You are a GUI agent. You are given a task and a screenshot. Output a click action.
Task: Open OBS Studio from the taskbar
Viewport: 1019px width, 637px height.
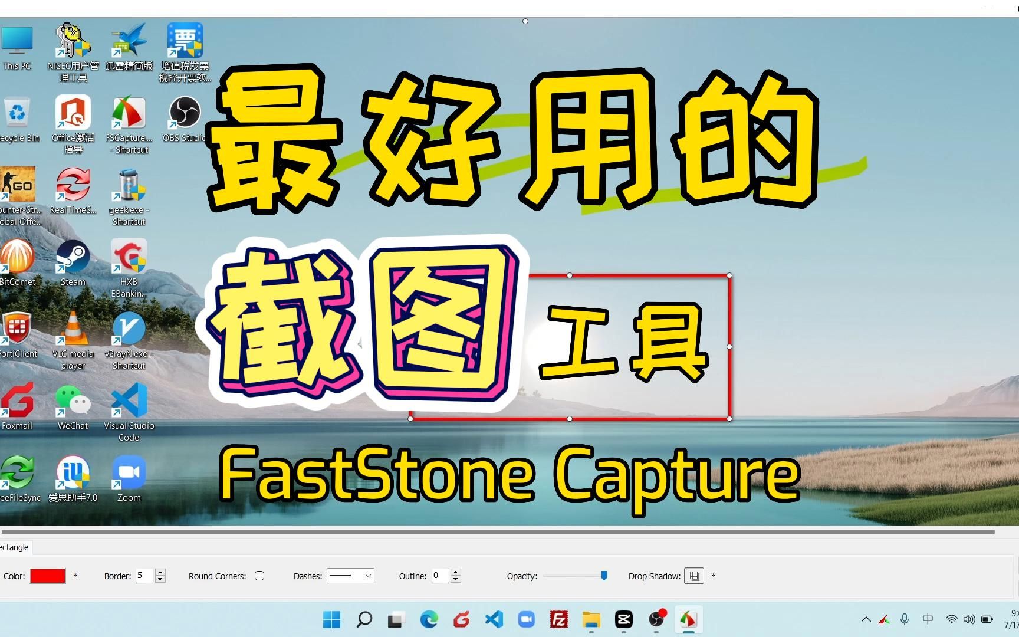[656, 619]
